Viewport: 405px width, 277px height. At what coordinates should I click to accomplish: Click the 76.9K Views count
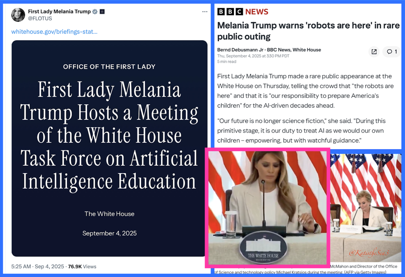click(x=82, y=266)
